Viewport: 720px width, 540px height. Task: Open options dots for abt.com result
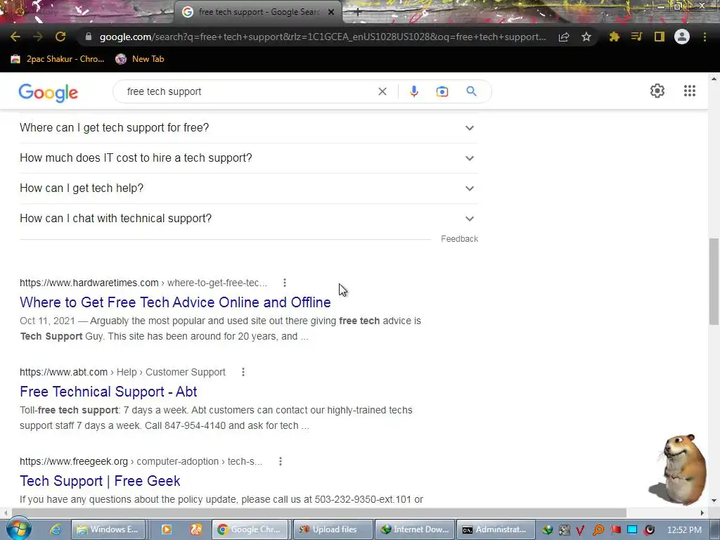(x=243, y=372)
